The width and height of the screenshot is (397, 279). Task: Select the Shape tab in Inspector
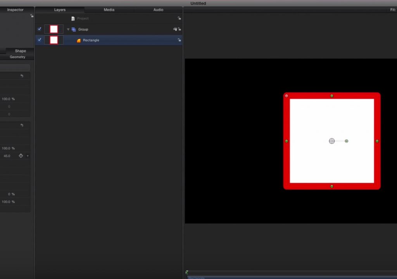pyautogui.click(x=20, y=51)
